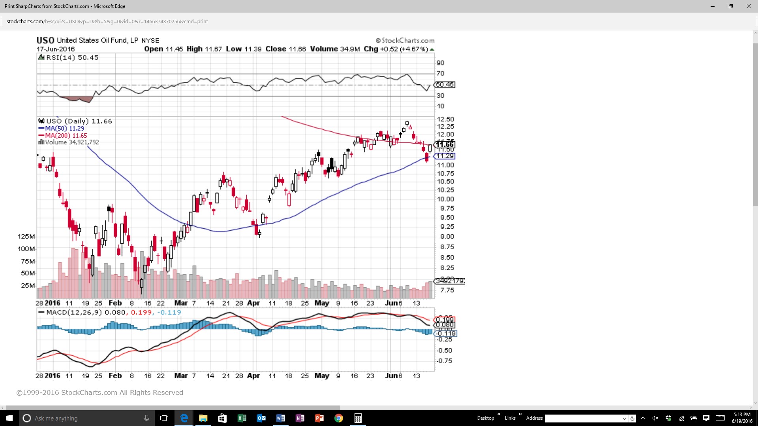Click the Dropbox tray icon
This screenshot has width=758, height=426.
coord(668,418)
